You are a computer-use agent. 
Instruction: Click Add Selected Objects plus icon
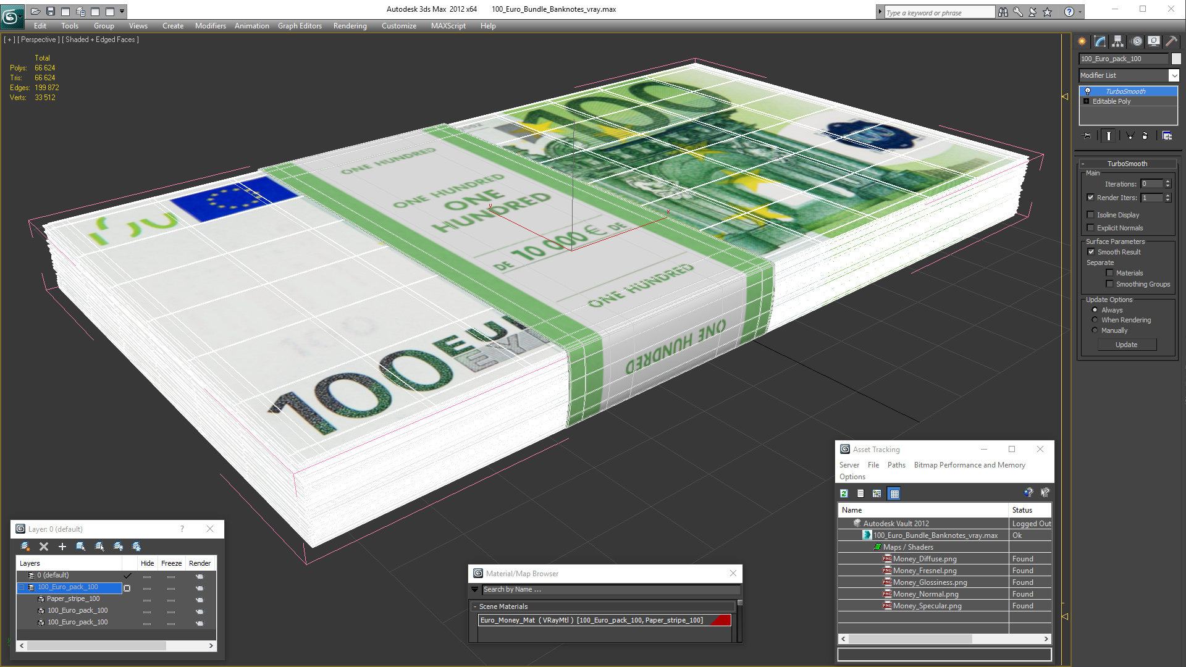click(x=62, y=547)
